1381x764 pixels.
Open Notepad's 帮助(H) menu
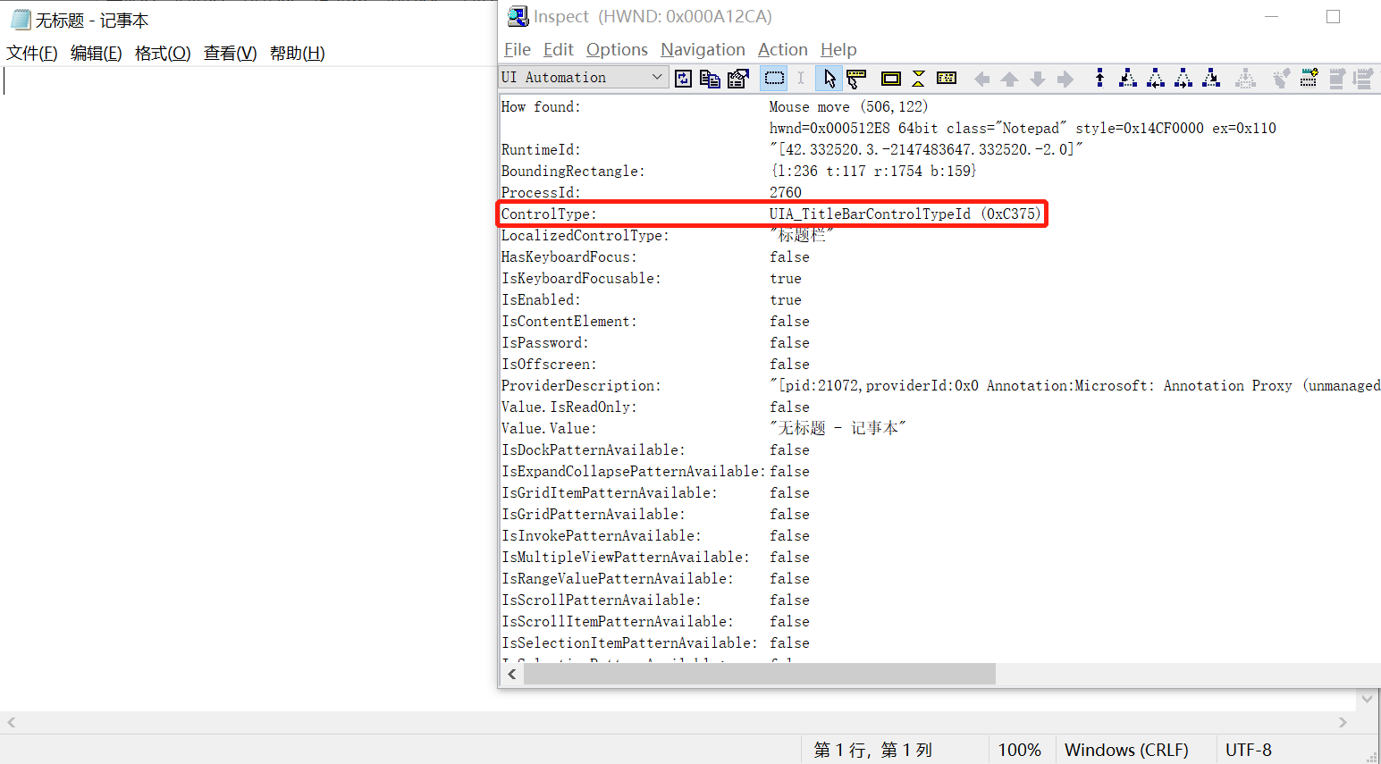pyautogui.click(x=298, y=54)
